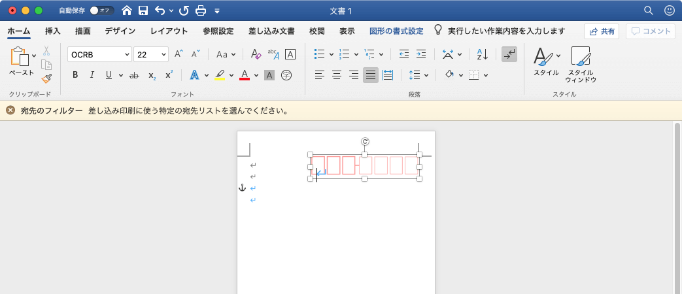Open the customize quick access toolbar arrow
This screenshot has height=294, width=682.
[x=217, y=11]
